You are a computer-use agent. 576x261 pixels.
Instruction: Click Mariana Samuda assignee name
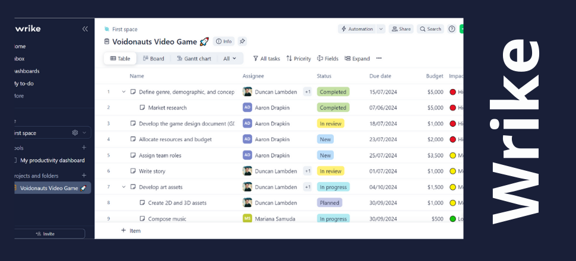(275, 219)
